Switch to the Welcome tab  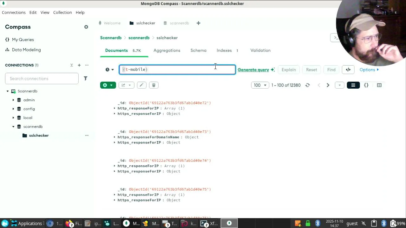click(x=109, y=23)
